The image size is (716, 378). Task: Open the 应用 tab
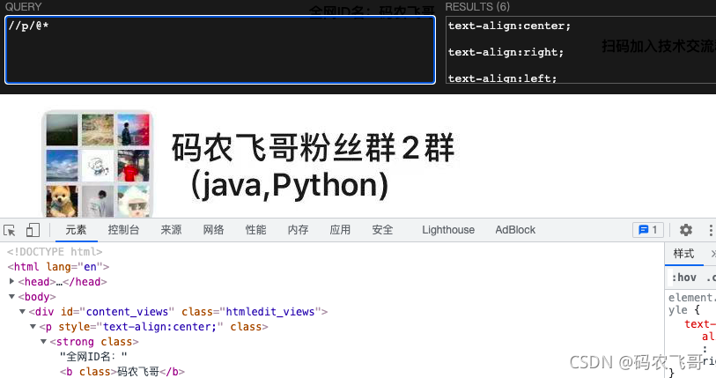[340, 230]
